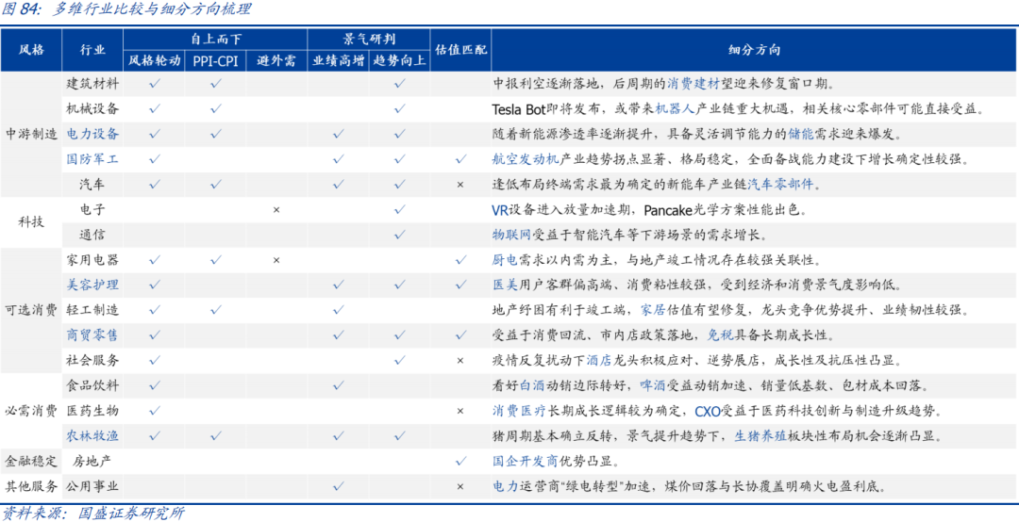Click the 医药生物 industry cell
1019x522 pixels.
[92, 410]
